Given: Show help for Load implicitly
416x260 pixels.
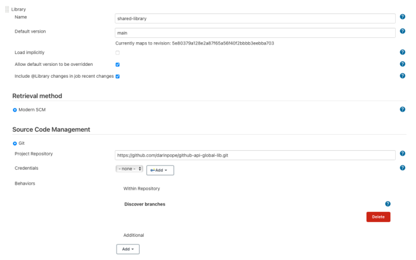Looking at the screenshot, I should pyautogui.click(x=402, y=52).
